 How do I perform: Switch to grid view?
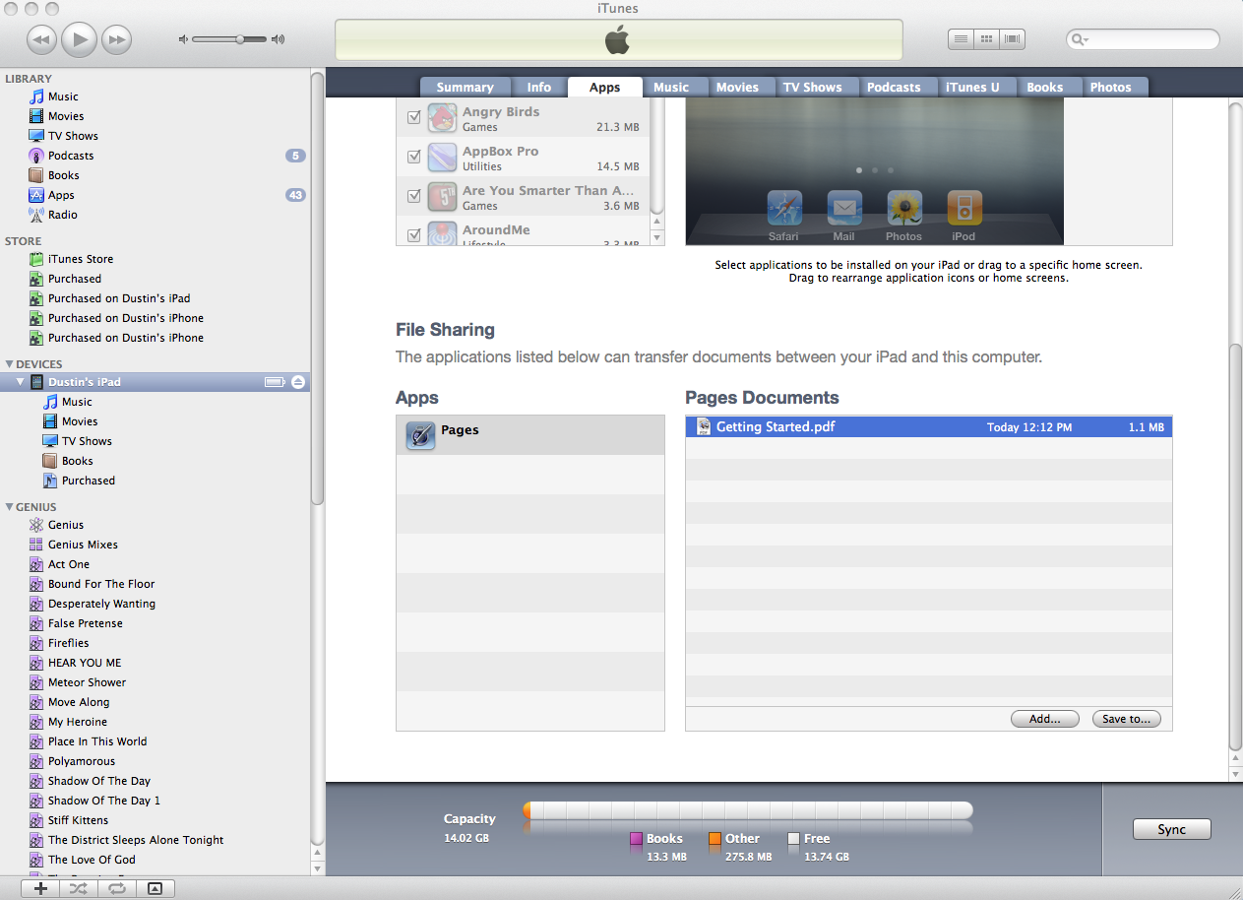pos(986,39)
